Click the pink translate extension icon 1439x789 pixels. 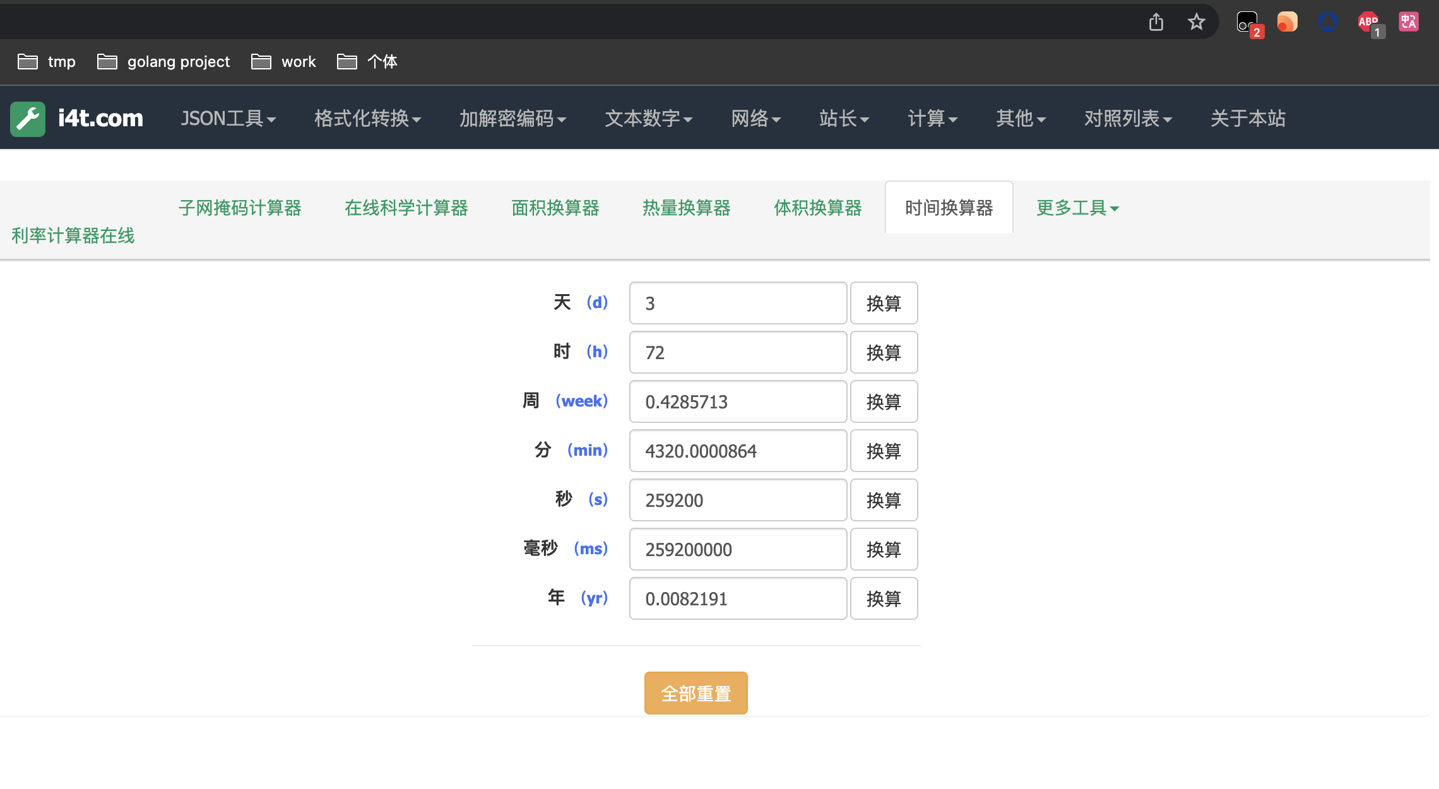[1408, 22]
